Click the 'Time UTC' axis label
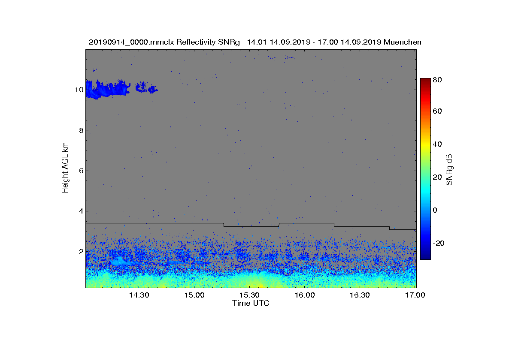 (x=251, y=303)
